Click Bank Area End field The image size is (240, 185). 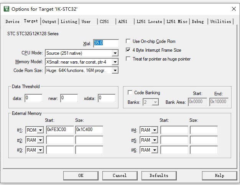pos(219,102)
